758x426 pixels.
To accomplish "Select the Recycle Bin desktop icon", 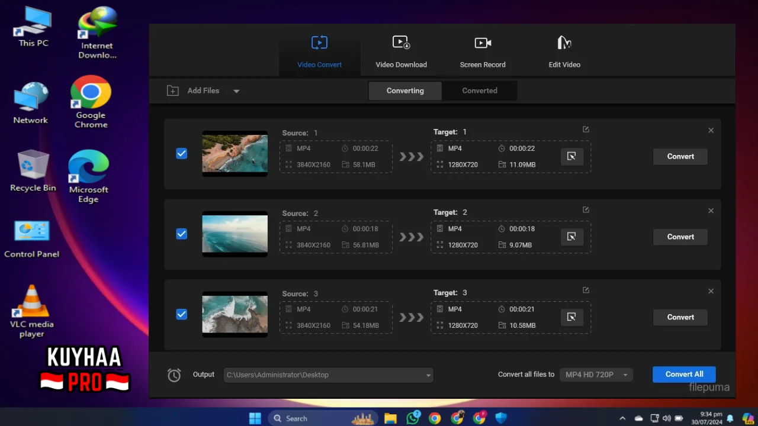I will [x=33, y=170].
